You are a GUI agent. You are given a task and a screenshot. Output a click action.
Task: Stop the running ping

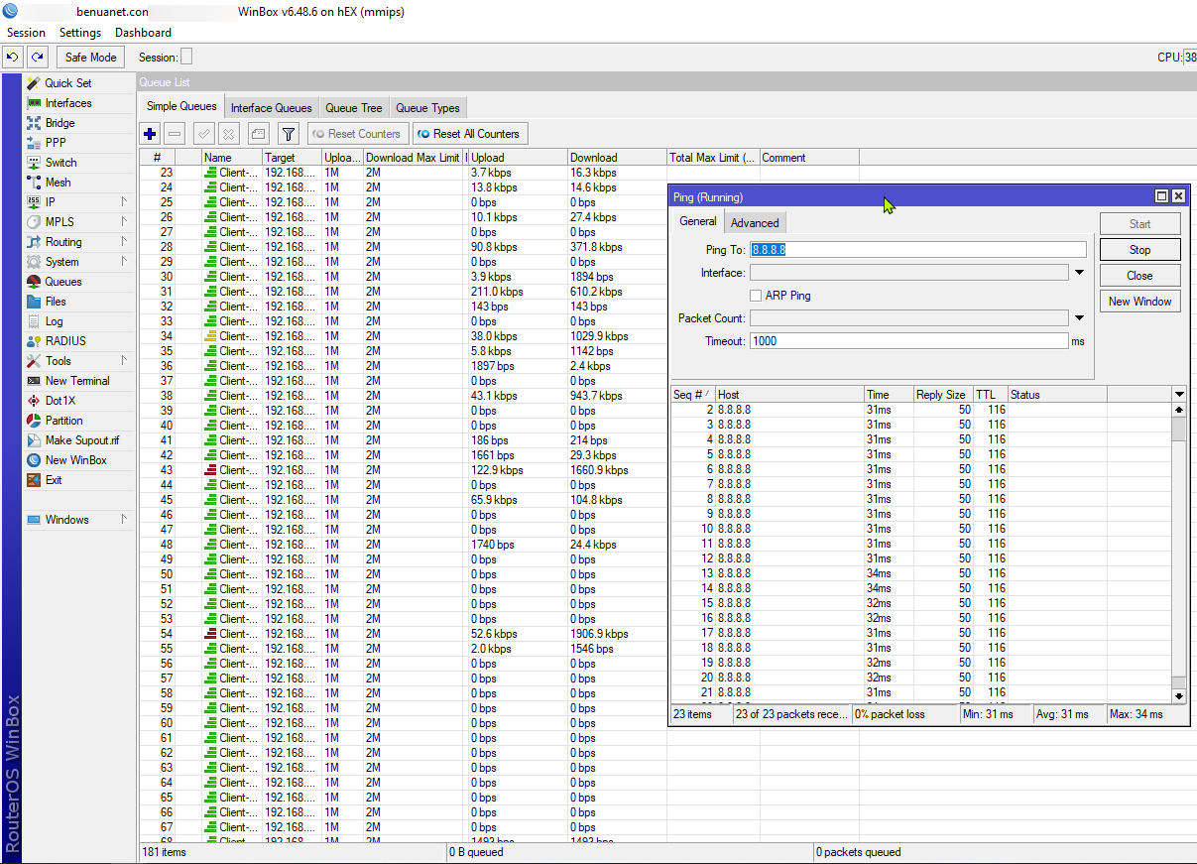tap(1139, 249)
